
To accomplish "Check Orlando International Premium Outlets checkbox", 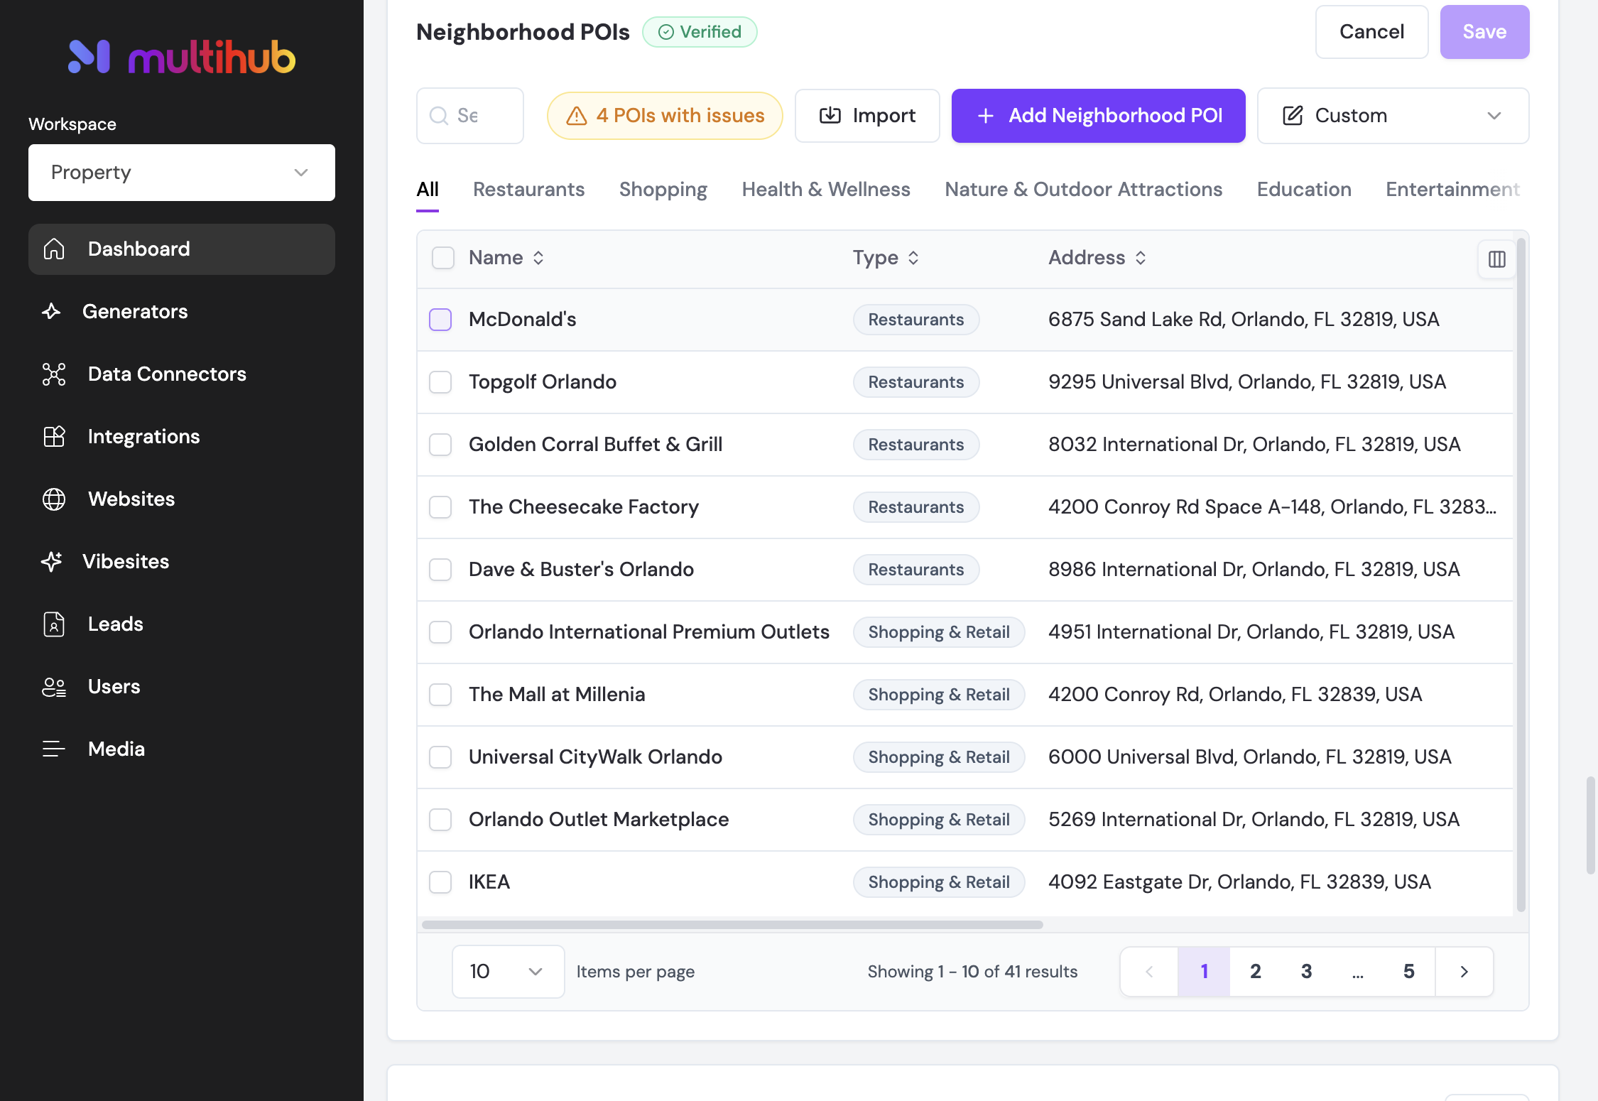I will [x=440, y=632].
